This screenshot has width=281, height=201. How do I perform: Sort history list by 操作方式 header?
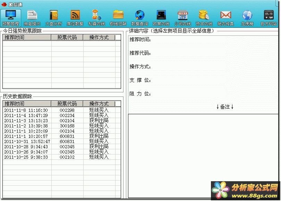[99, 104]
